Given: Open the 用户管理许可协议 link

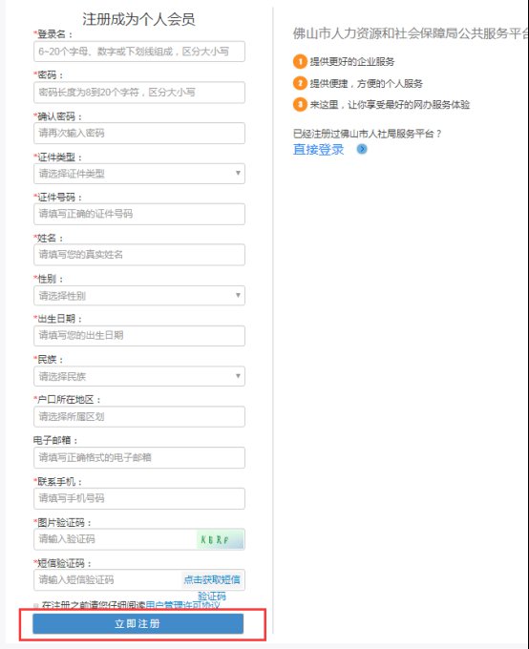Looking at the screenshot, I should click(x=182, y=605).
